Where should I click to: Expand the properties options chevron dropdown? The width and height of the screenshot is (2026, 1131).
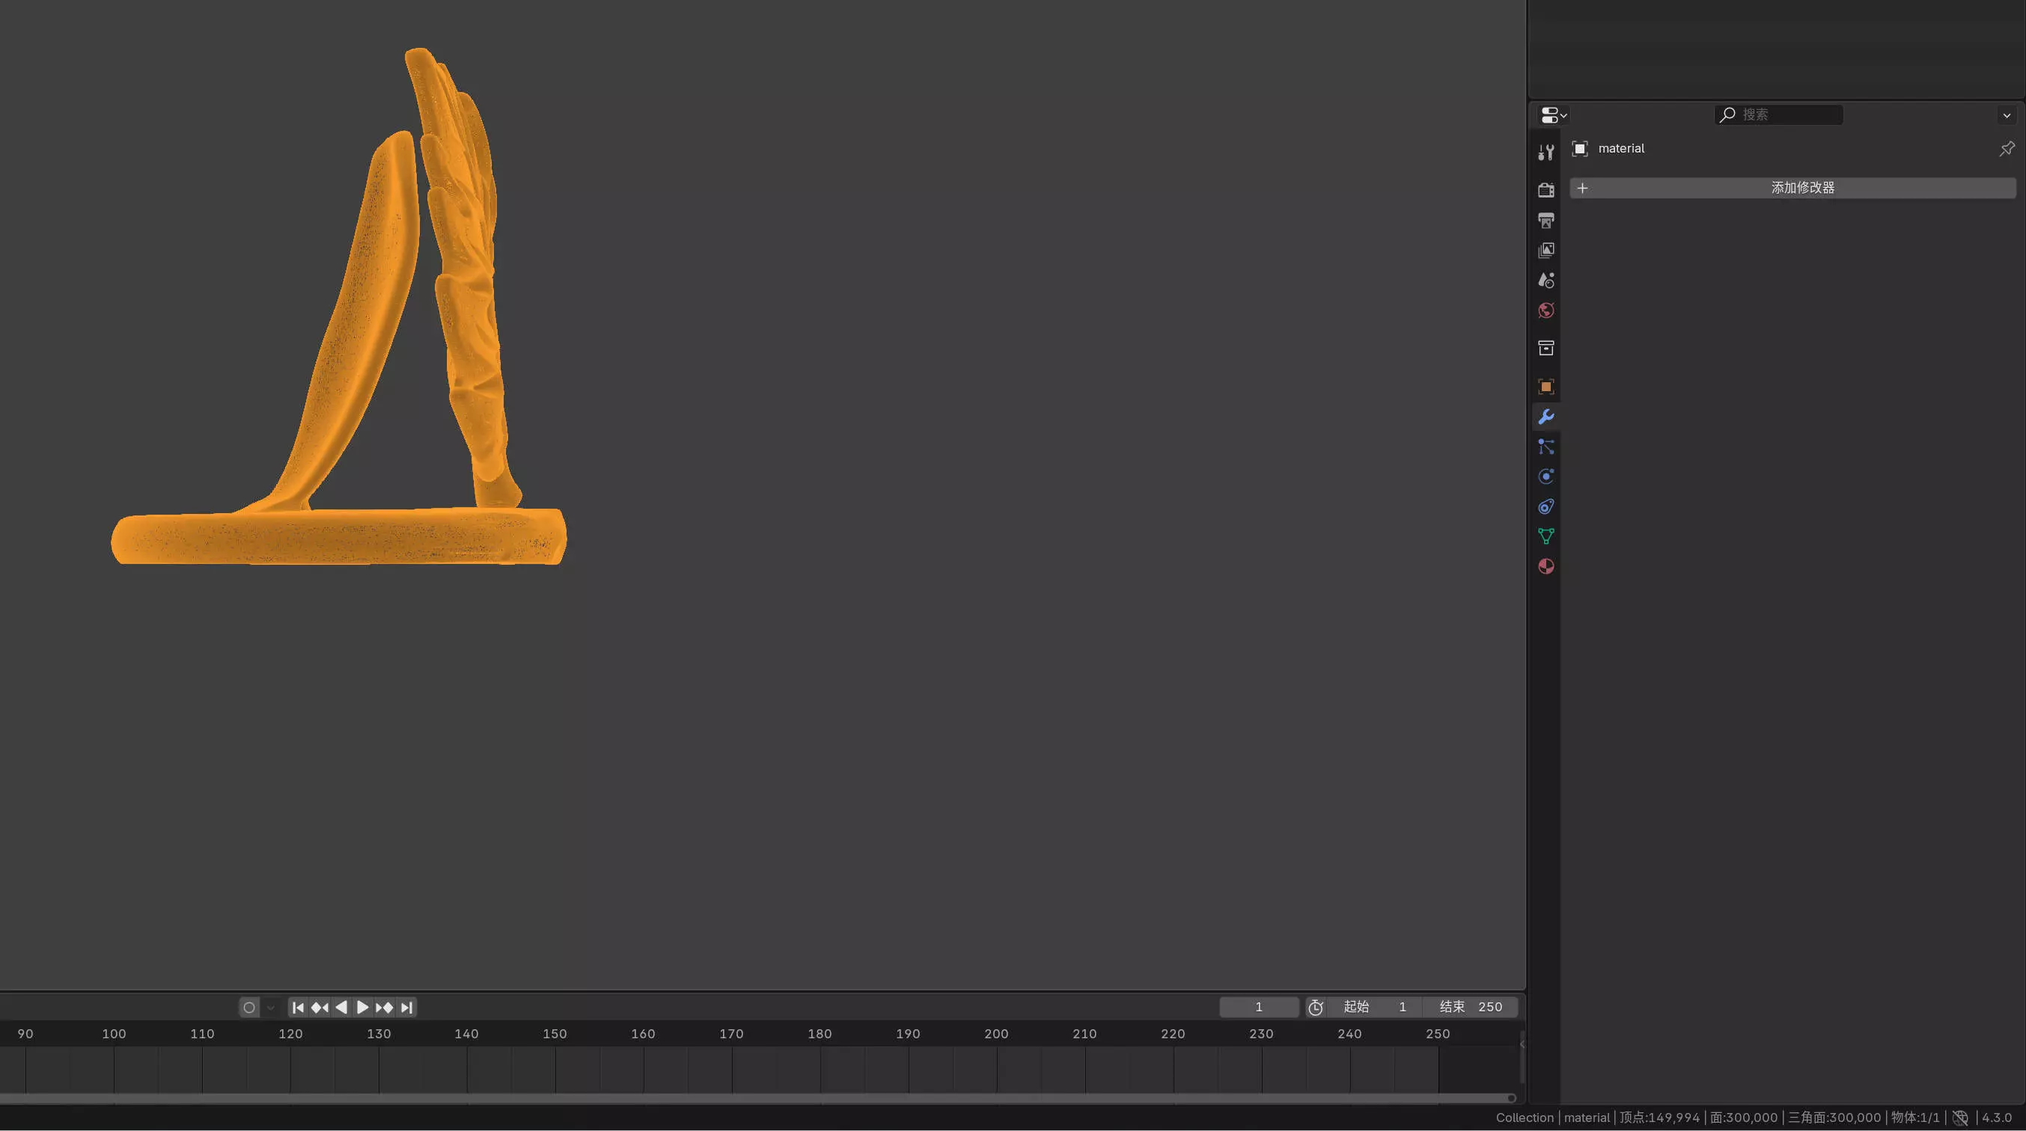(x=2007, y=114)
